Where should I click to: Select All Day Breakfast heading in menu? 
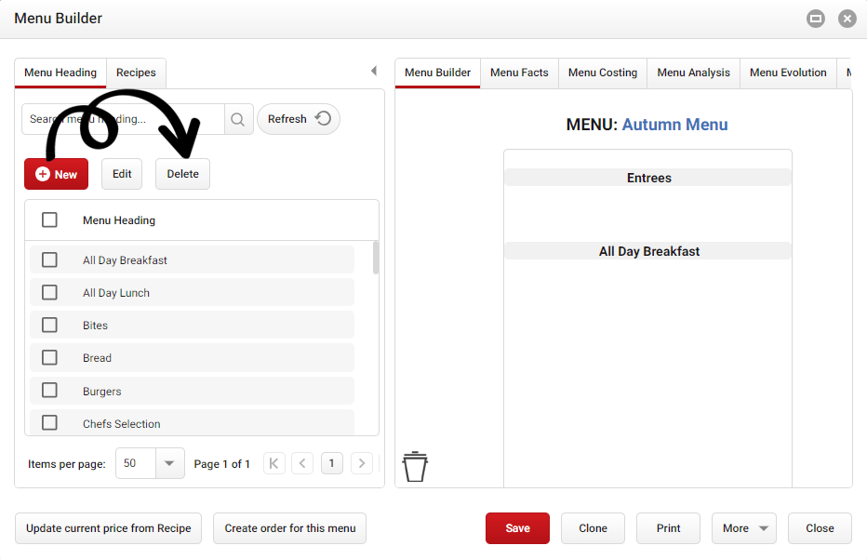tap(648, 251)
